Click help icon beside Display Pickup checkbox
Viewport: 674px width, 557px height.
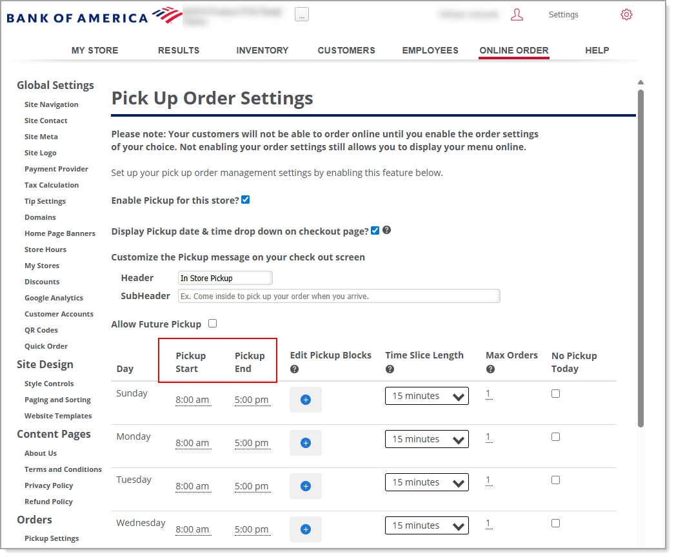[386, 230]
